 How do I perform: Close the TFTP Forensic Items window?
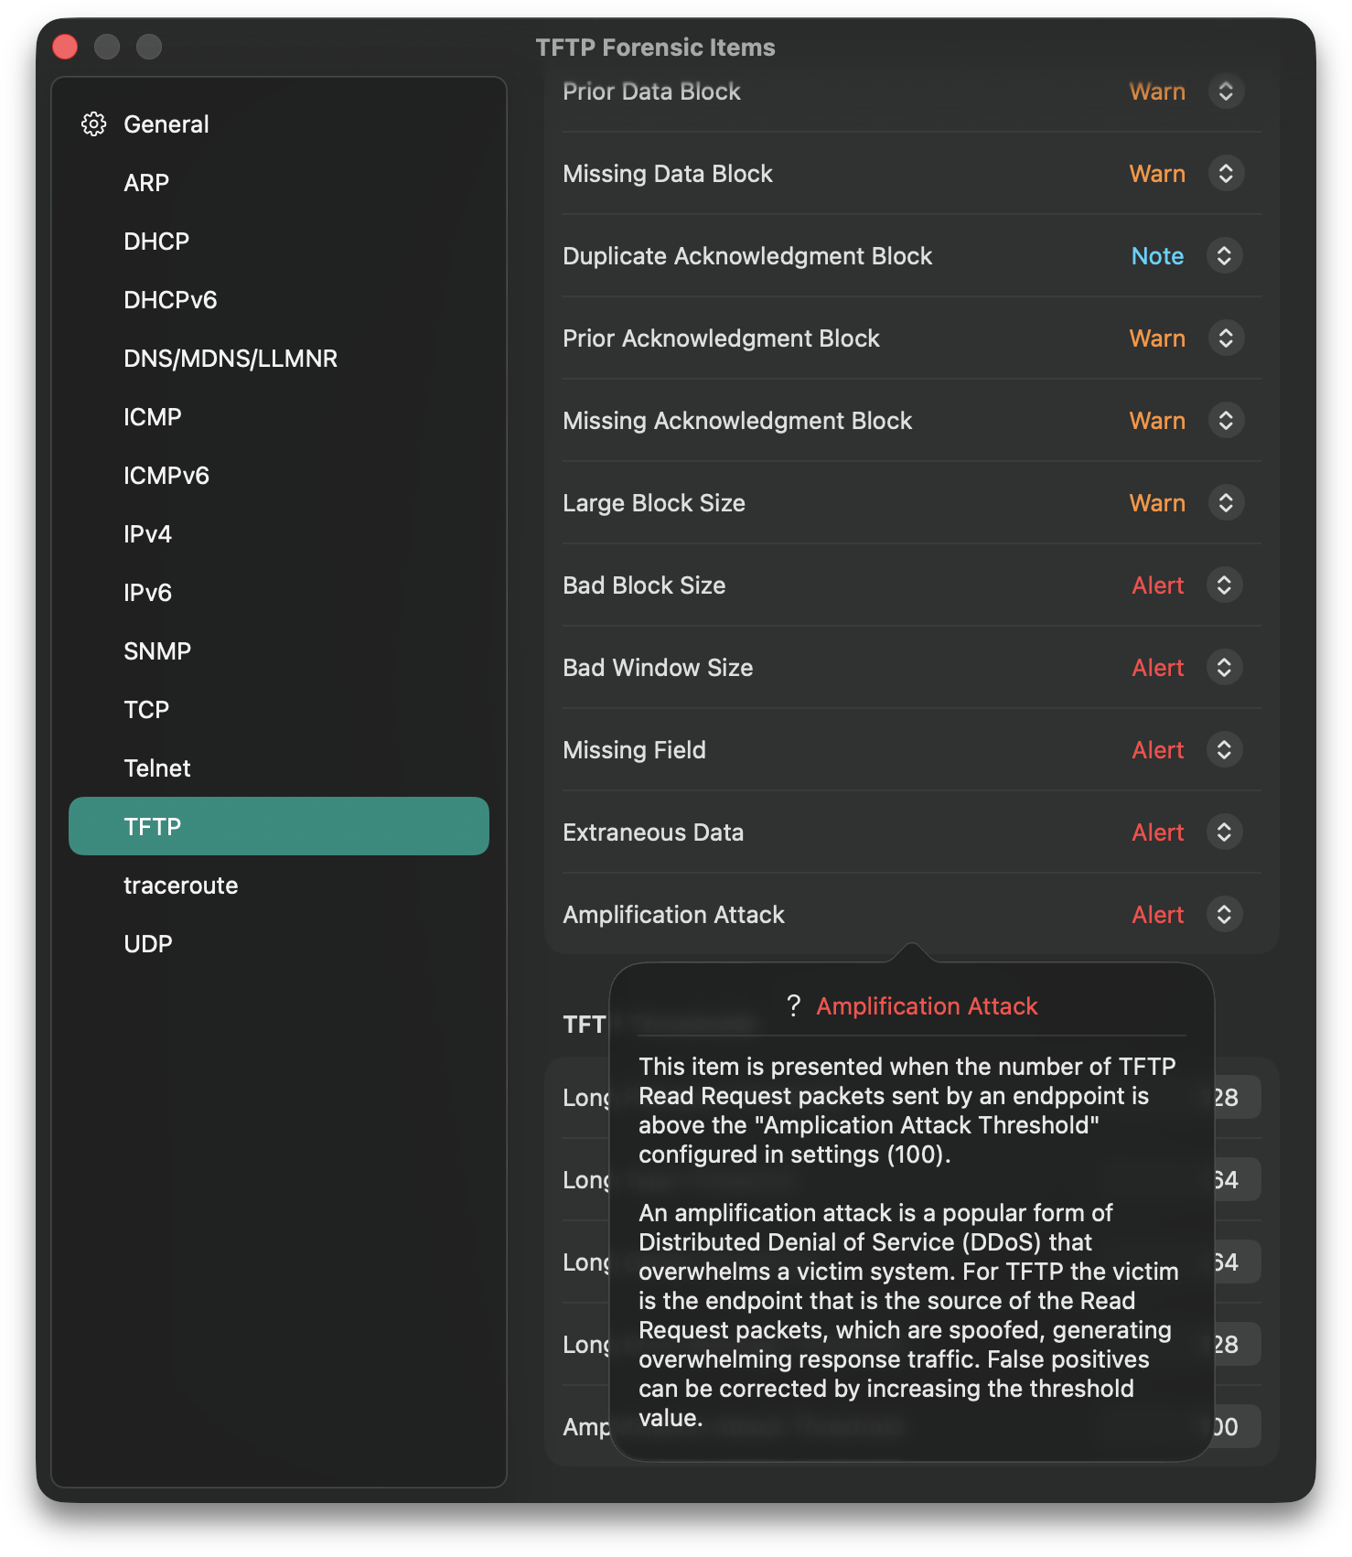(65, 47)
